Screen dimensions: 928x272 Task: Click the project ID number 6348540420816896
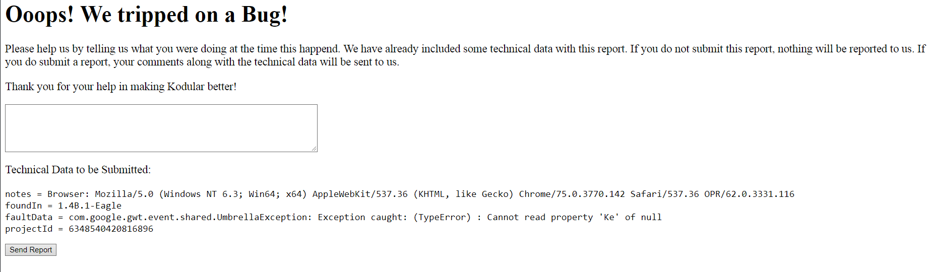pyautogui.click(x=111, y=229)
